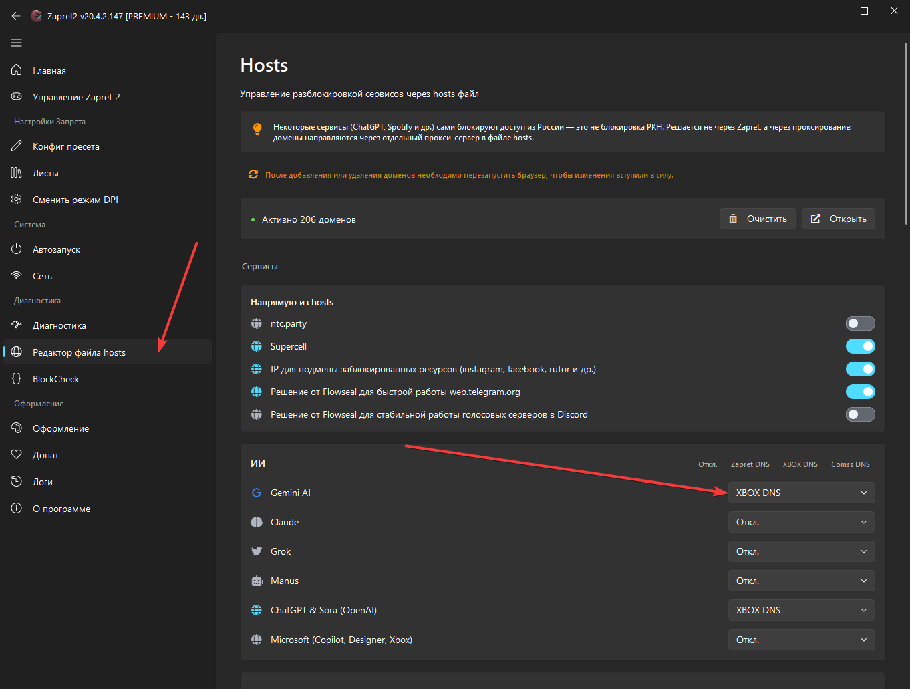Navigate to BlockCheck
The width and height of the screenshot is (910, 689).
pos(108,379)
